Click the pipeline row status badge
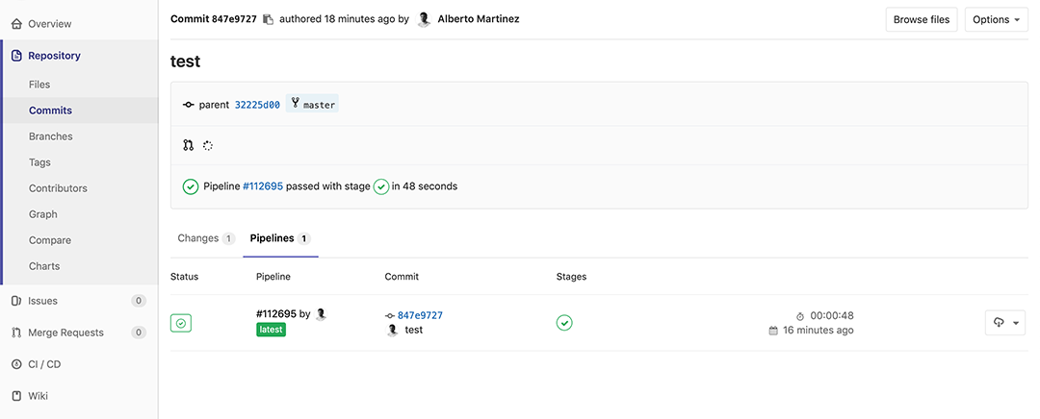 pyautogui.click(x=182, y=323)
